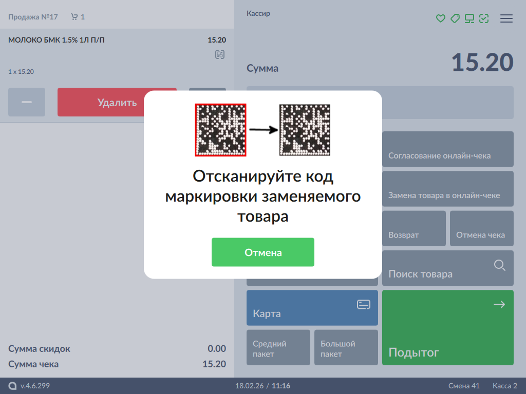The image size is (526, 394).
Task: Click the green Подытог subtotal button
Action: 447,327
